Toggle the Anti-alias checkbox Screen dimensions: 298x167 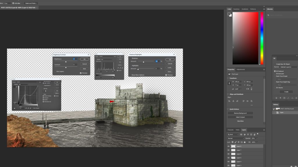click(x=13, y=3)
